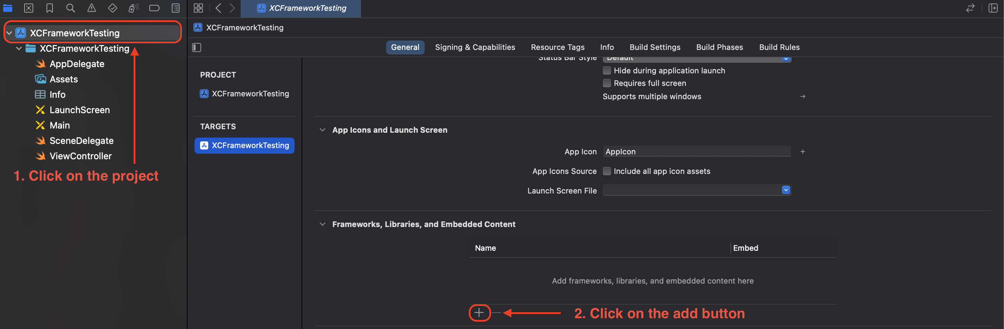Open Main storyboard file

(59, 125)
